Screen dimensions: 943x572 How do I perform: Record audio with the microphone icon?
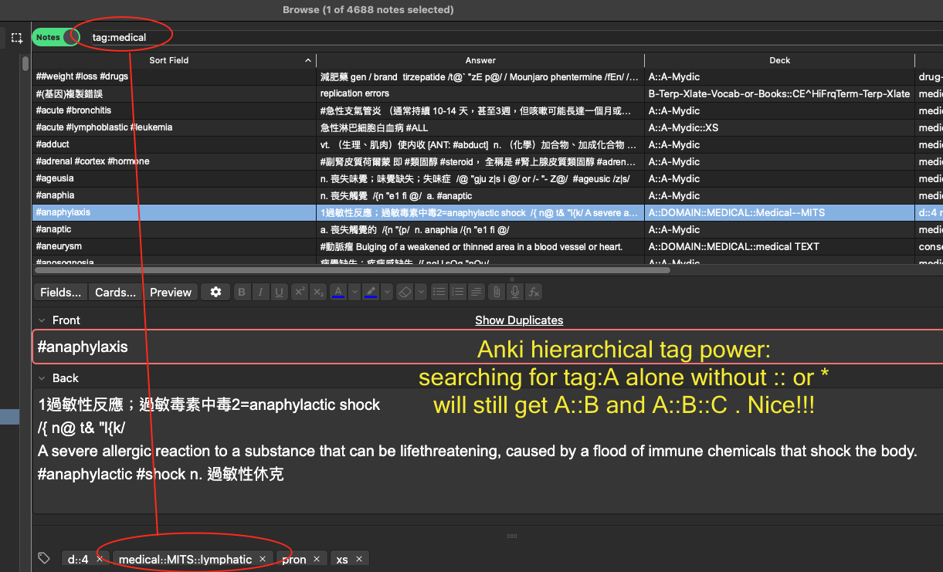click(x=515, y=292)
